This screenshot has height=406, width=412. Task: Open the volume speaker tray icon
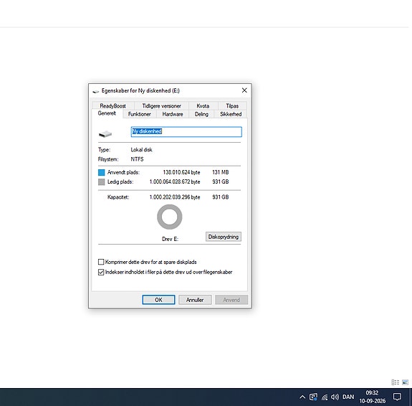pyautogui.click(x=335, y=397)
